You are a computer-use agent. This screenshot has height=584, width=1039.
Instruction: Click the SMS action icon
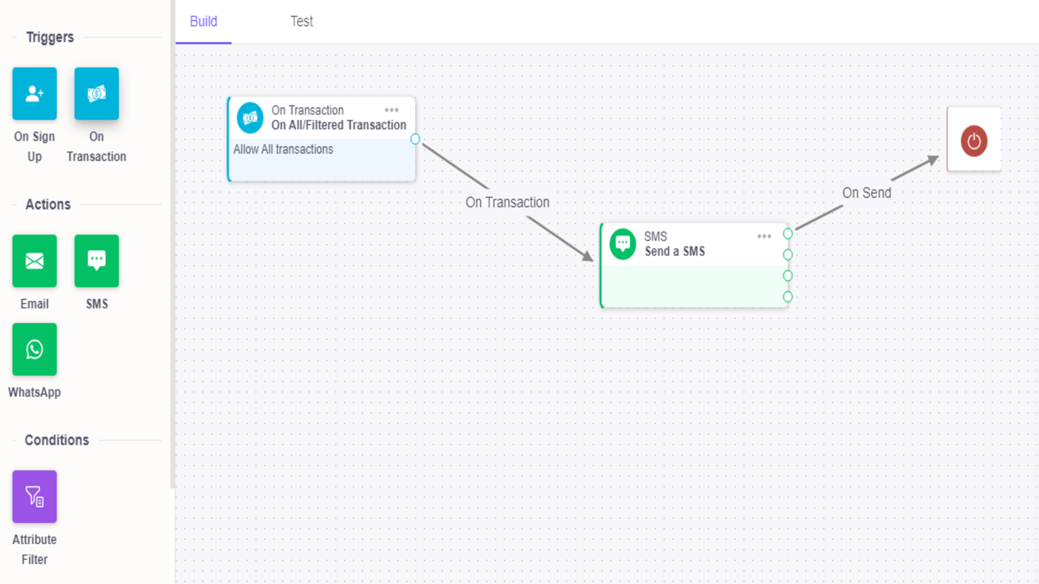96,261
